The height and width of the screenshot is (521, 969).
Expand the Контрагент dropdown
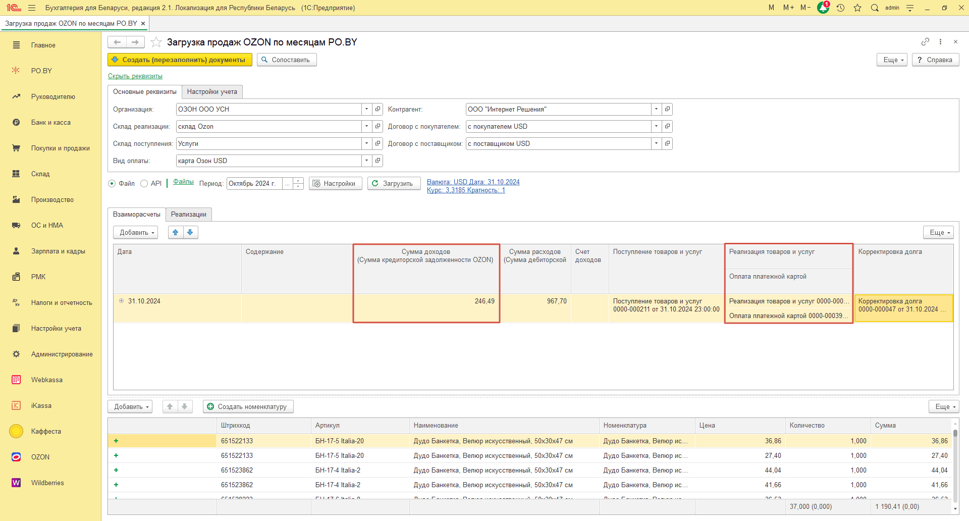coord(656,109)
